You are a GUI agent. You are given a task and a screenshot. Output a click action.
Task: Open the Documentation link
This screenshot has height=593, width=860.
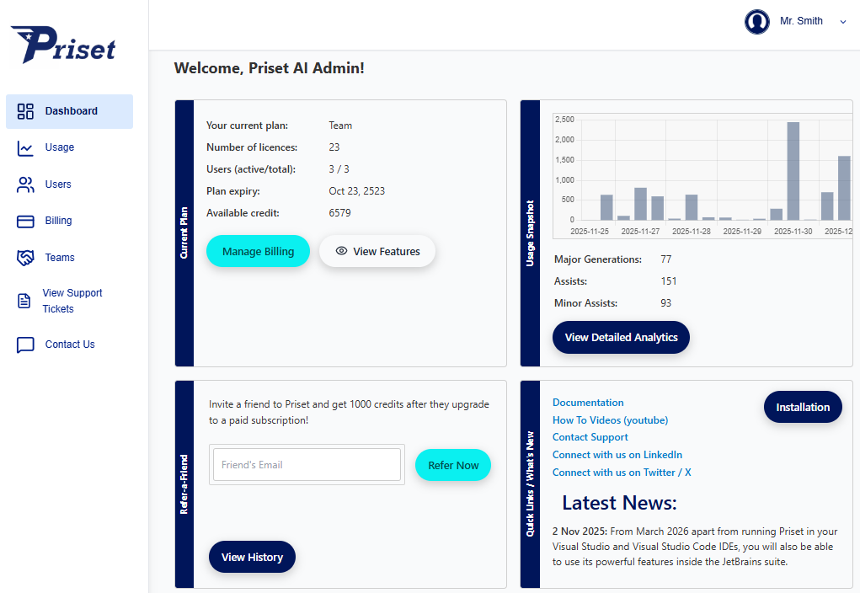588,402
